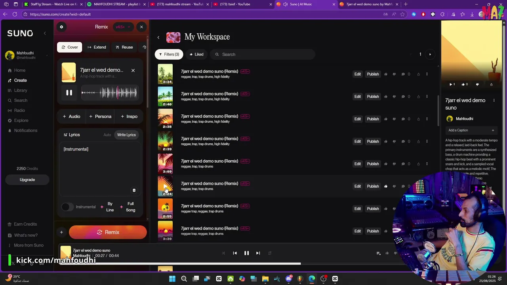Choose By Line lyric generation

[x=107, y=207]
